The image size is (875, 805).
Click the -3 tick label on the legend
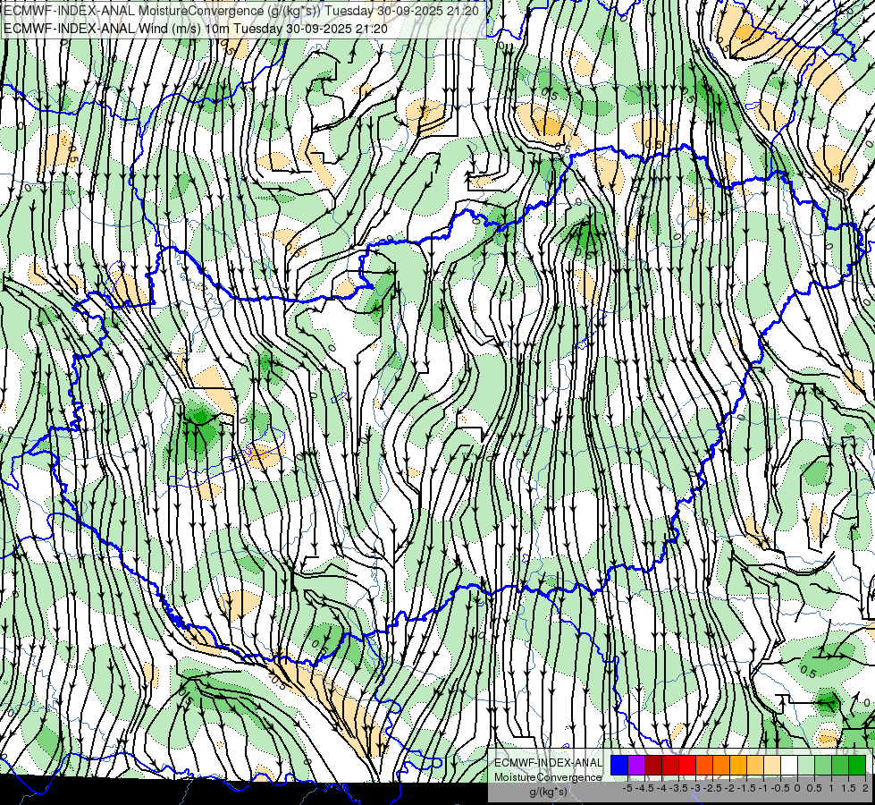coord(696,788)
